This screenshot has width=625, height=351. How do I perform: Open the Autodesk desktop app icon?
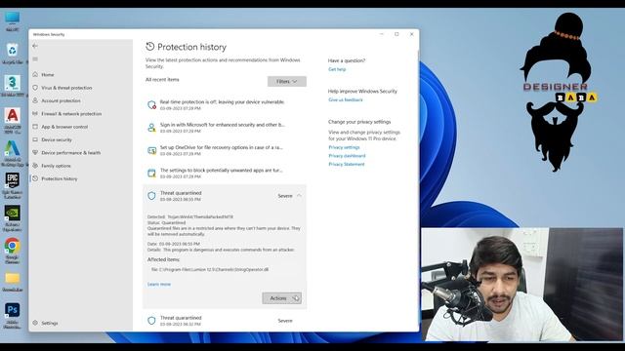13,153
